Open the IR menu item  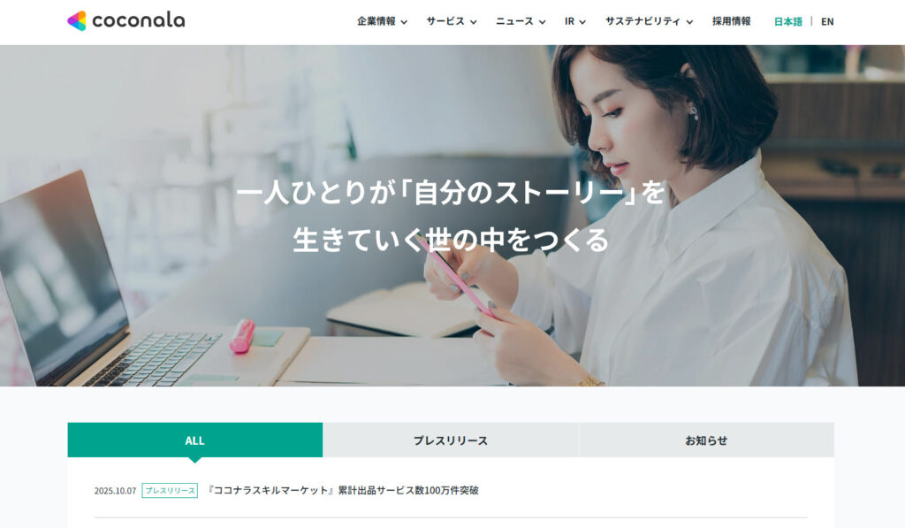pos(570,21)
